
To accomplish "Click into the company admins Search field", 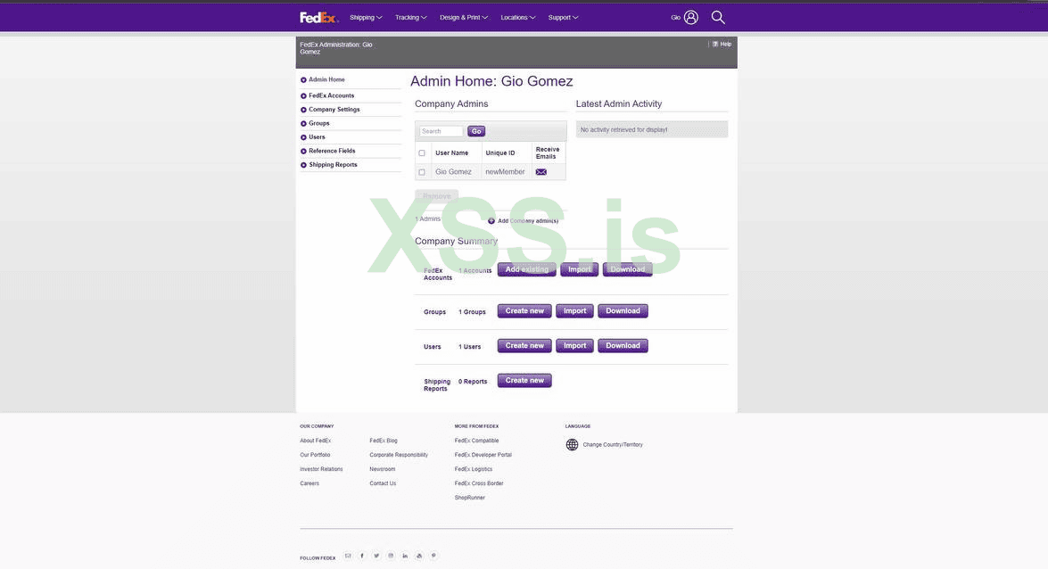I will tap(441, 131).
